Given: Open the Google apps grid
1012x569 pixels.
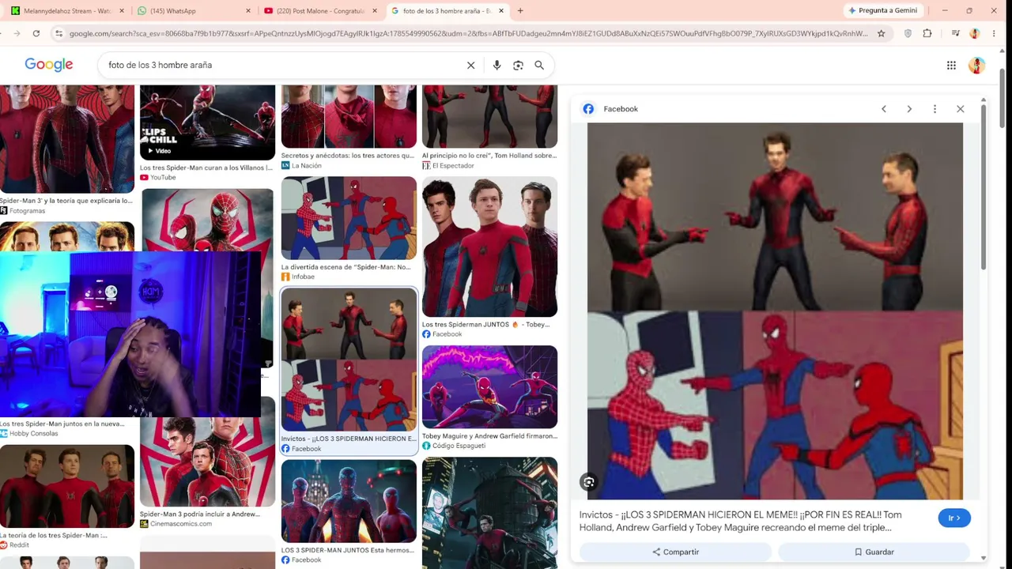Looking at the screenshot, I should 951,66.
